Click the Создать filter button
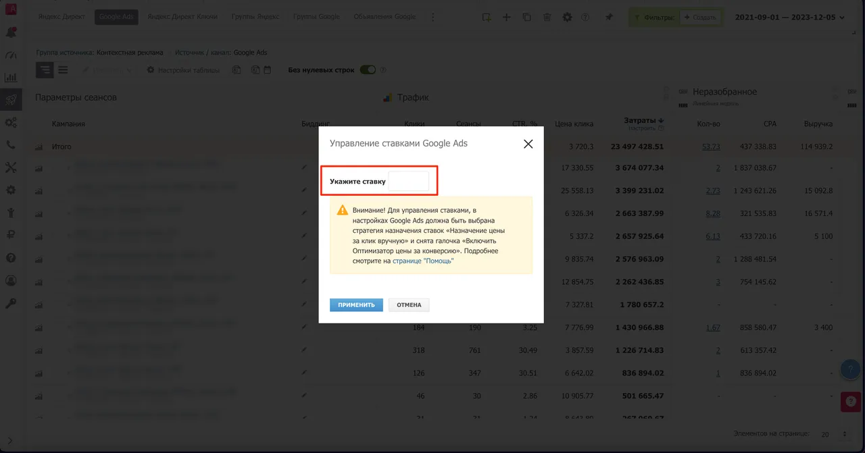The image size is (865, 453). point(699,18)
